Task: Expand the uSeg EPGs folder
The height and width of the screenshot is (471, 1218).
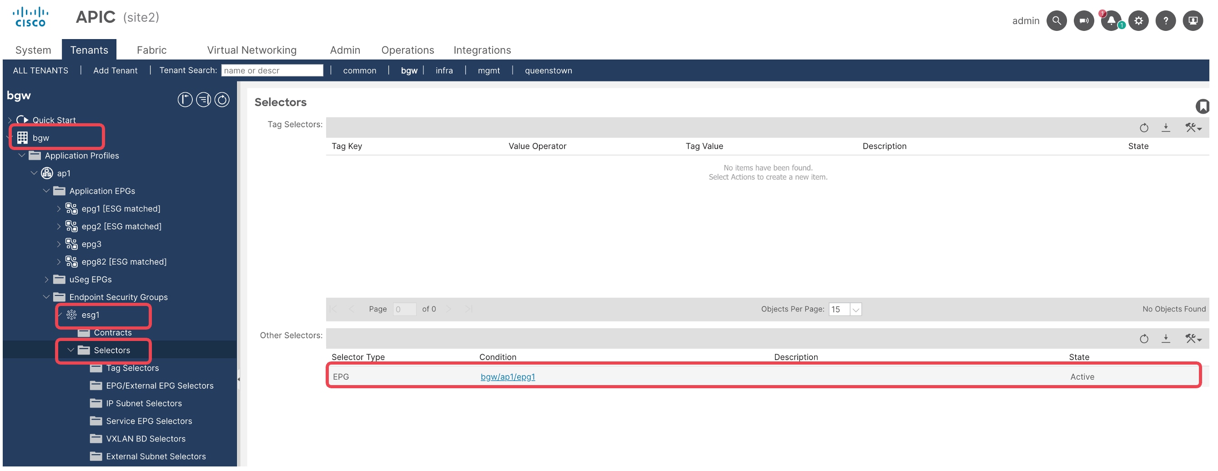Action: 46,280
